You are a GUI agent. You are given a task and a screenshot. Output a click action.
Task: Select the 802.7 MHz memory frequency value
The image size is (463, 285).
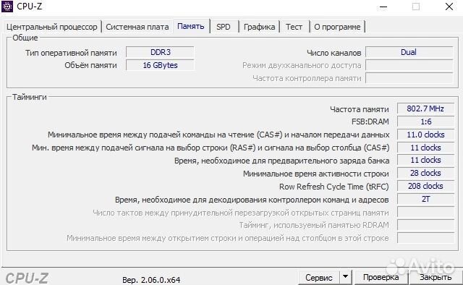click(425, 109)
